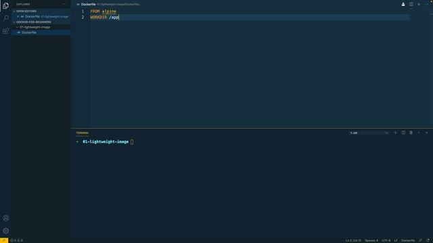Switch to the TERMINAL panel tab
The width and height of the screenshot is (433, 243).
pos(83,133)
